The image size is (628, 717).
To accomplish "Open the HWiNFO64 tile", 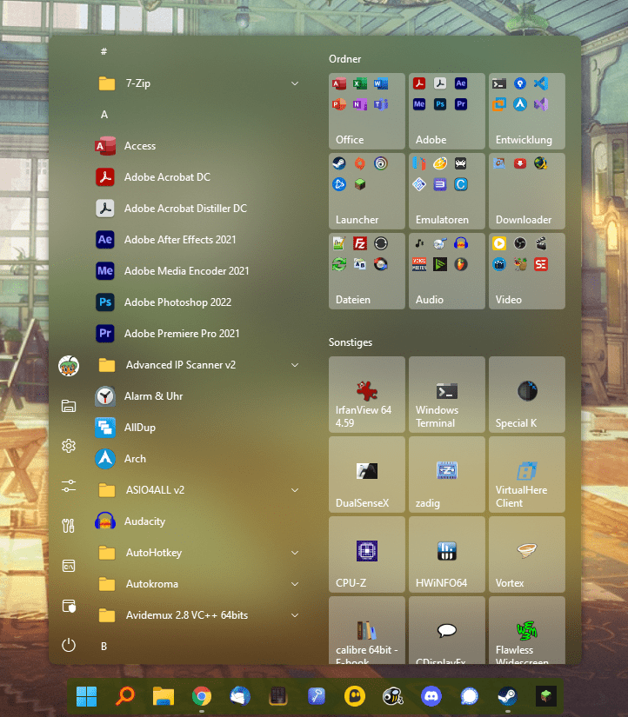I will click(447, 554).
